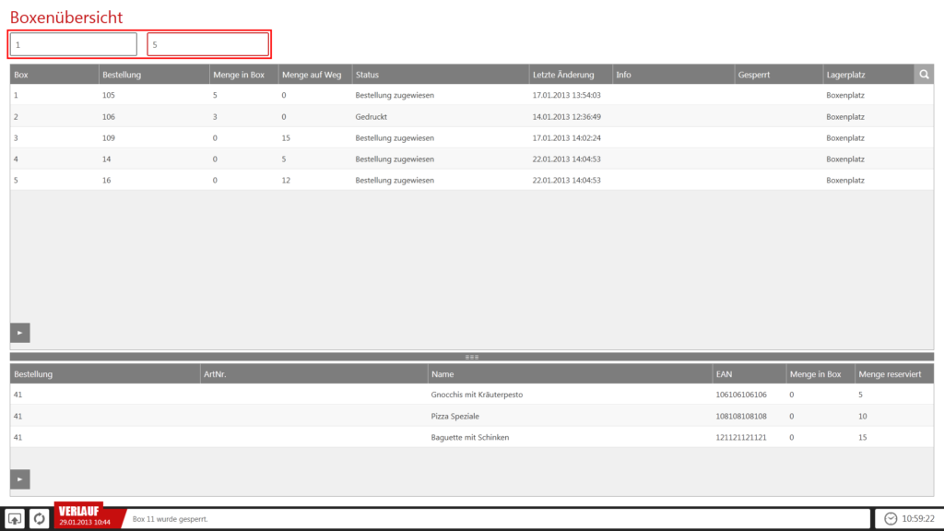Click the EAN column header in the lower table

[x=748, y=374]
